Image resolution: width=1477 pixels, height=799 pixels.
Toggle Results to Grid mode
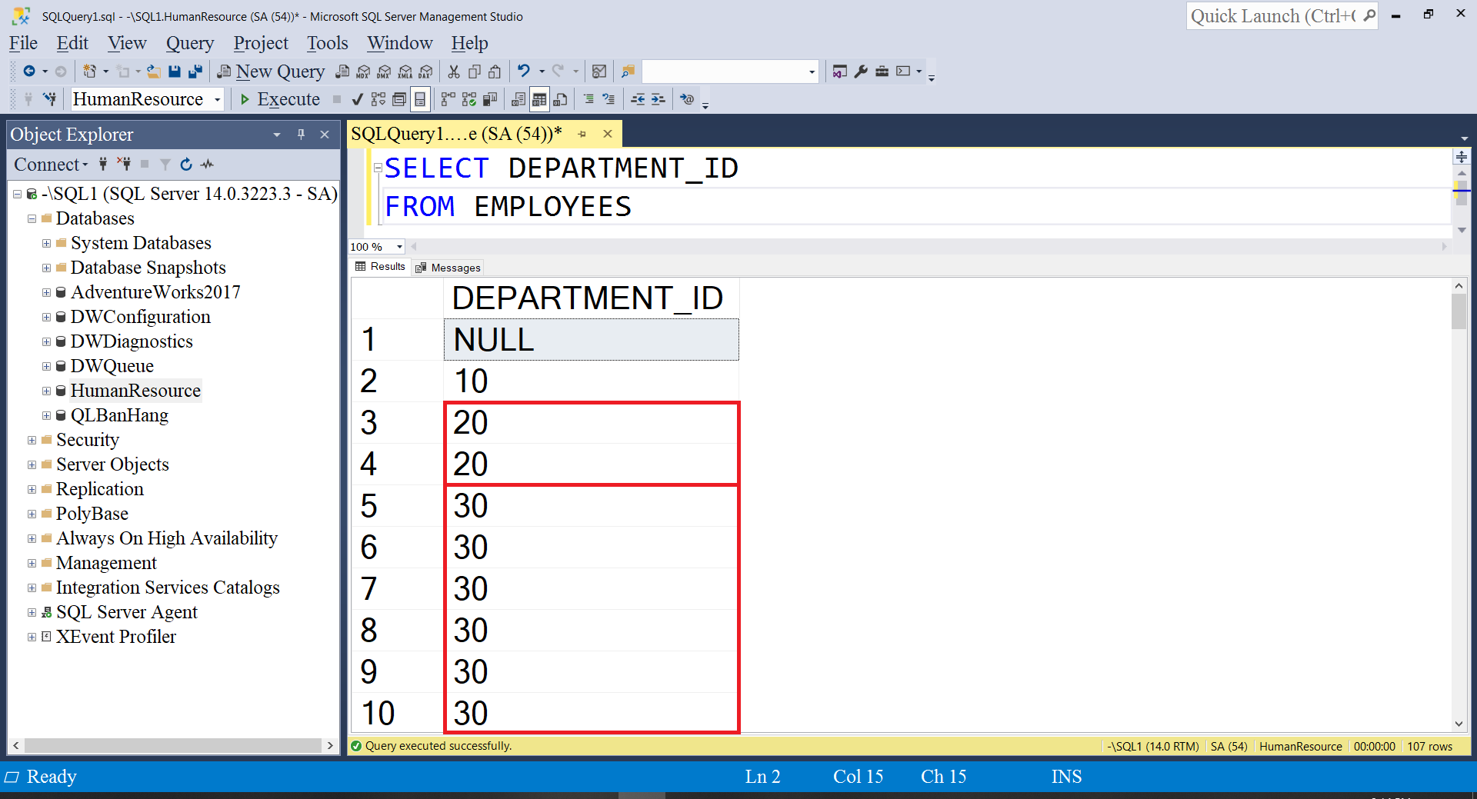click(x=539, y=99)
